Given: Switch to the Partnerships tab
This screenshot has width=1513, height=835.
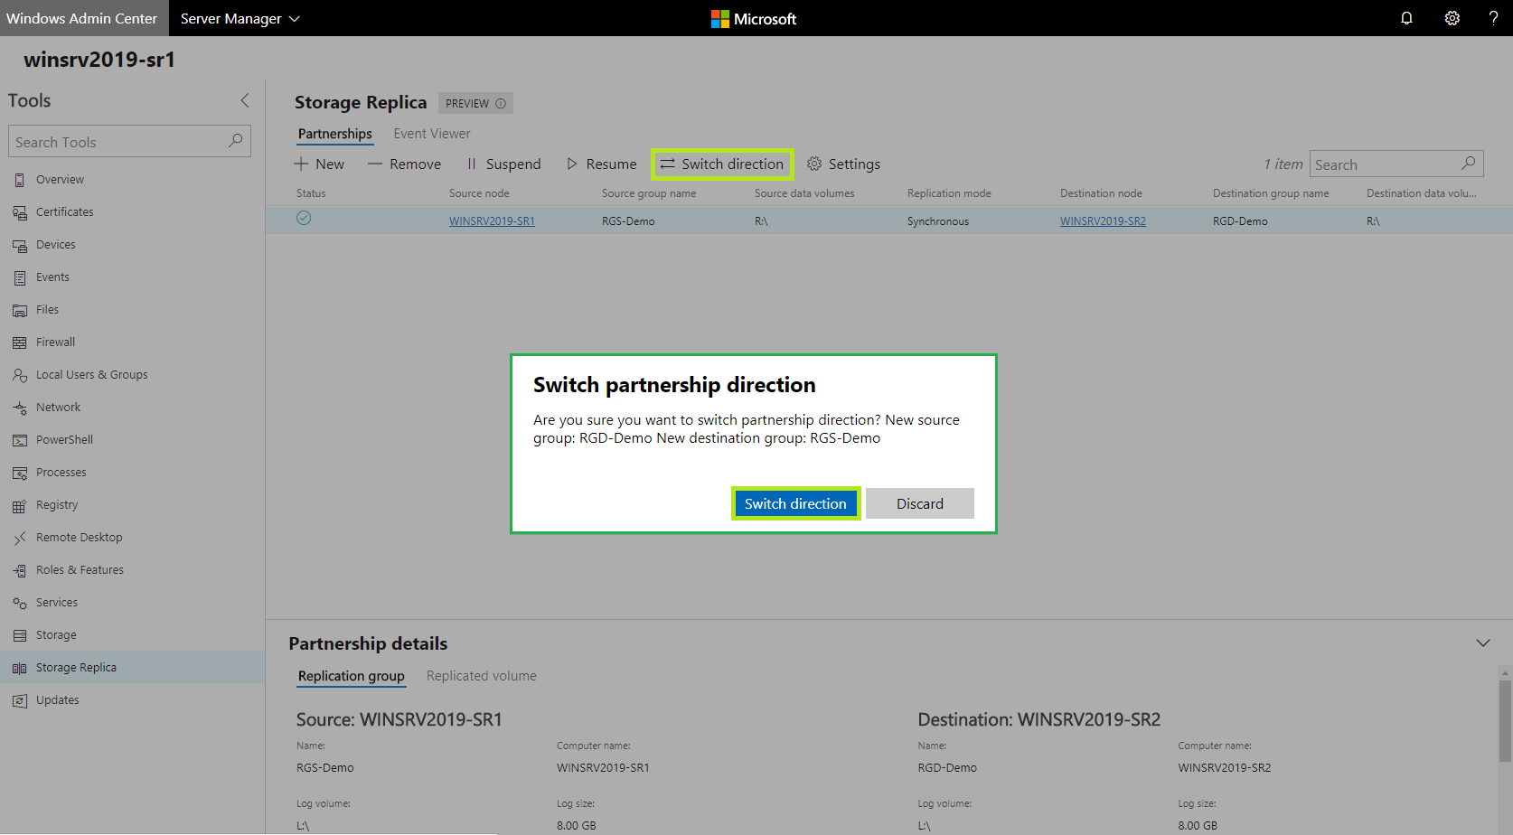Looking at the screenshot, I should [335, 134].
